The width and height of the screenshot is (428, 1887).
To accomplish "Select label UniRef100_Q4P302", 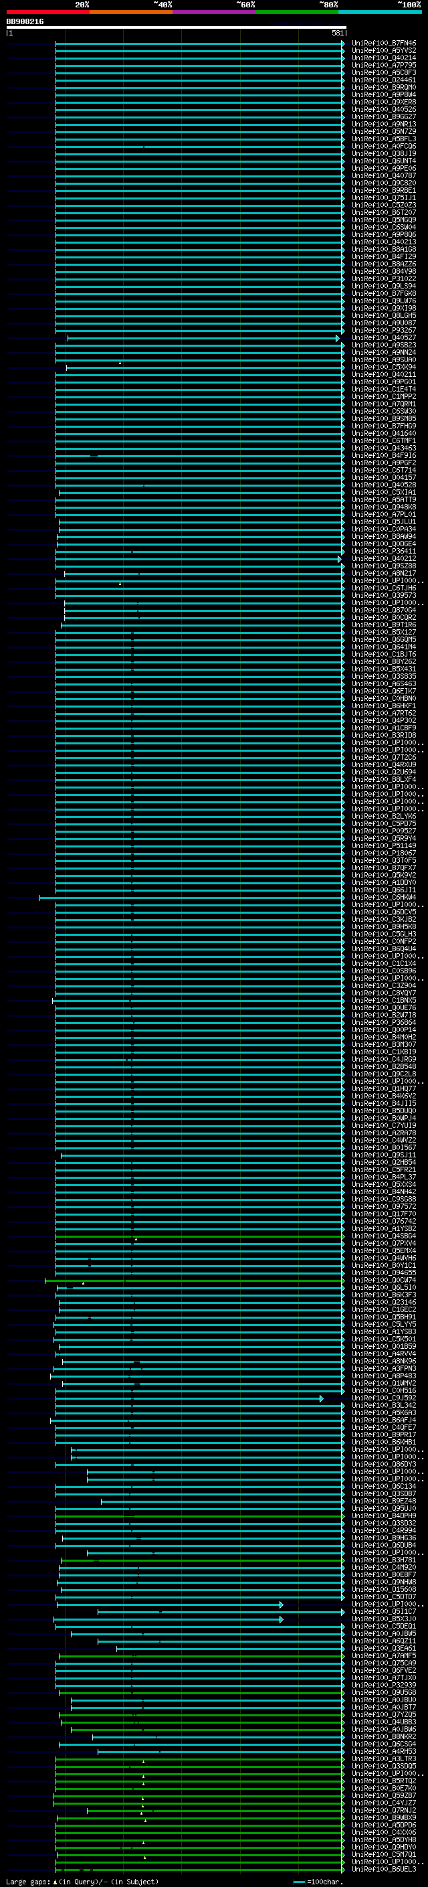I will pos(383,720).
